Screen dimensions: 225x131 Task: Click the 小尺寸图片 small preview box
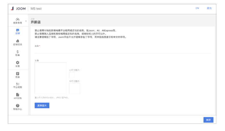point(72,75)
